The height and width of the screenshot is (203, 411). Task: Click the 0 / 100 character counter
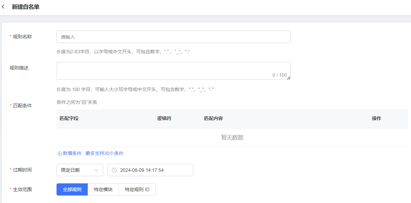click(280, 75)
